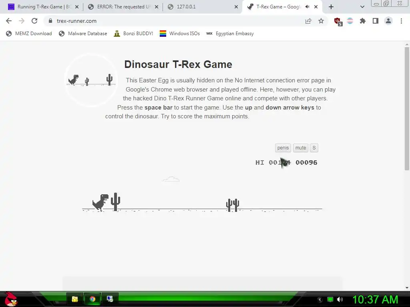
Task: Open the uBlock Origin extension icon
Action: (338, 22)
